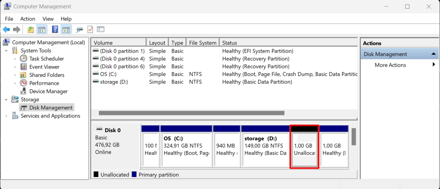Select (Disk 0 partition 4) volume row
The height and width of the screenshot is (189, 440).
click(x=224, y=59)
